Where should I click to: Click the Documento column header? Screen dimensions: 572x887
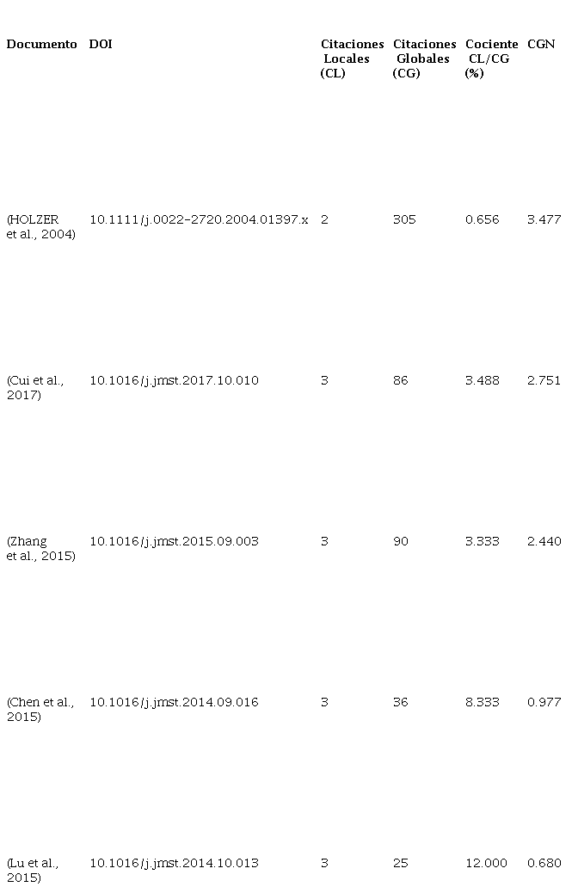coord(41,44)
